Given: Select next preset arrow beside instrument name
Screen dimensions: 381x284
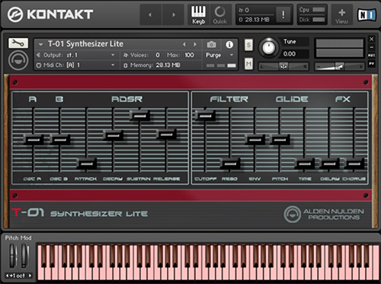Looking at the screenshot, I should tap(195, 44).
